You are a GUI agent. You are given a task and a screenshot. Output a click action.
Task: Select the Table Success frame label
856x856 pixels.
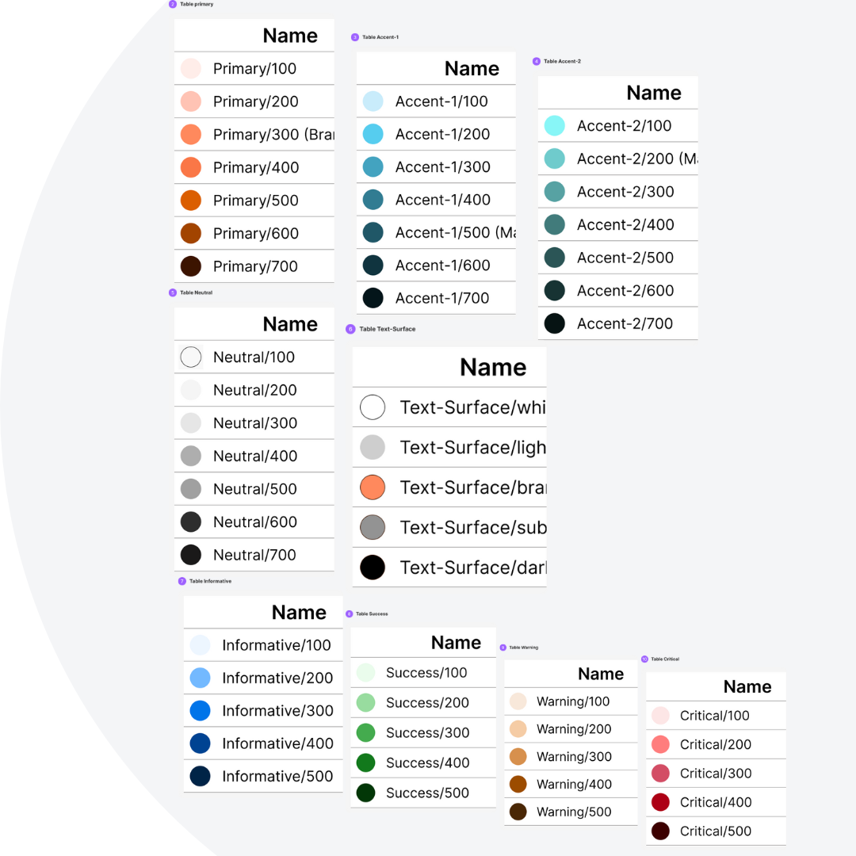[372, 614]
